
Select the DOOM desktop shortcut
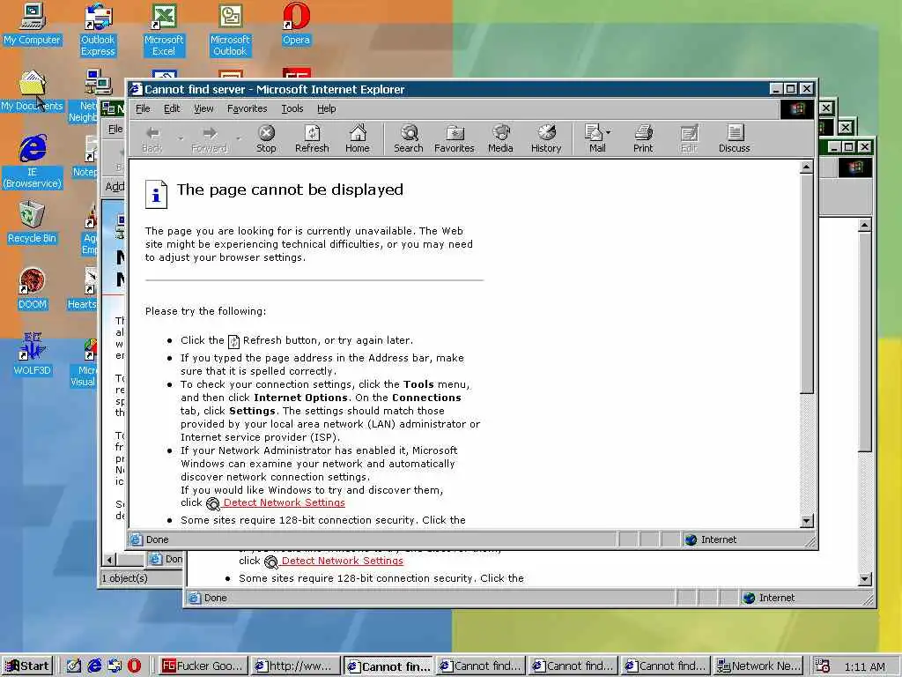[33, 289]
